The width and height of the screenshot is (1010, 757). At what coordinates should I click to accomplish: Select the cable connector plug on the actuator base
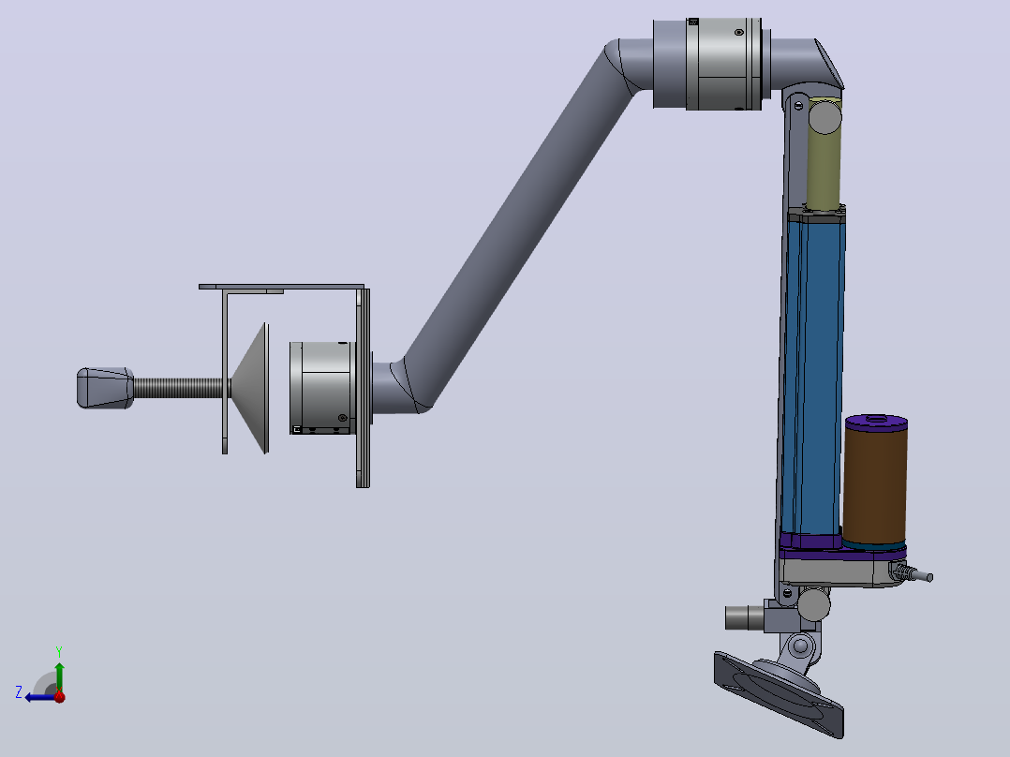tap(911, 572)
